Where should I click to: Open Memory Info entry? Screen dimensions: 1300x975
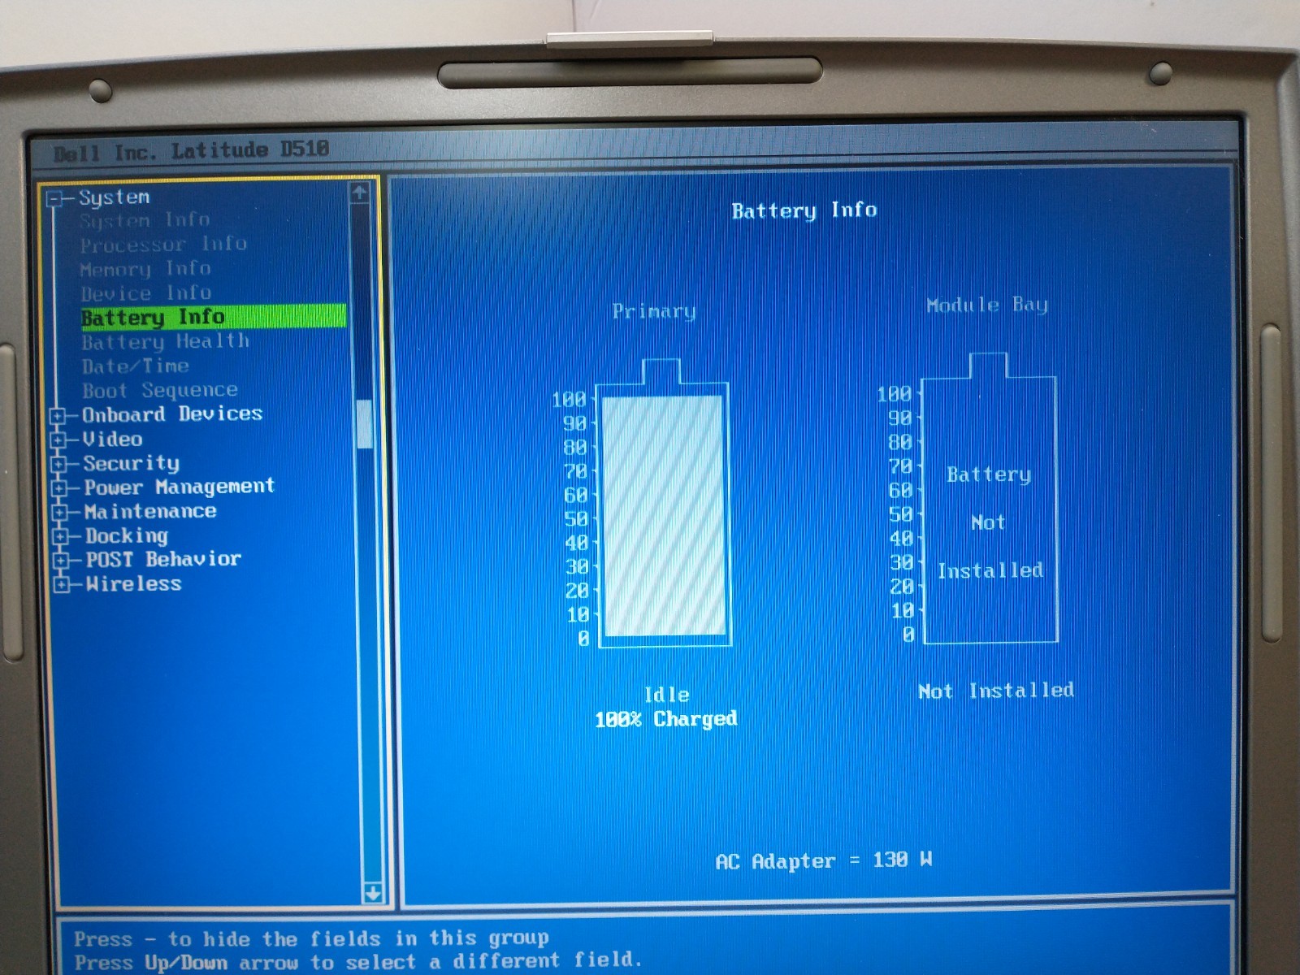[x=145, y=269]
